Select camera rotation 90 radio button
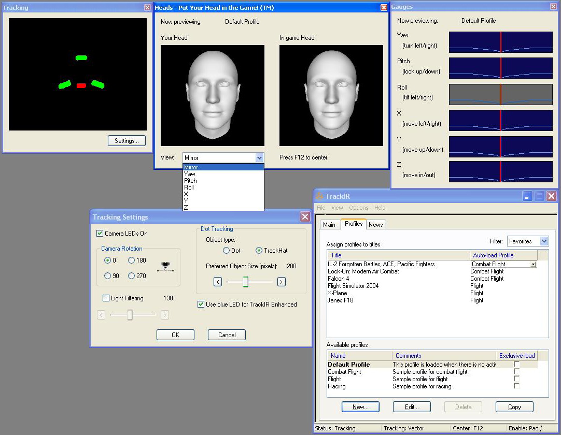This screenshot has width=561, height=435. [107, 275]
